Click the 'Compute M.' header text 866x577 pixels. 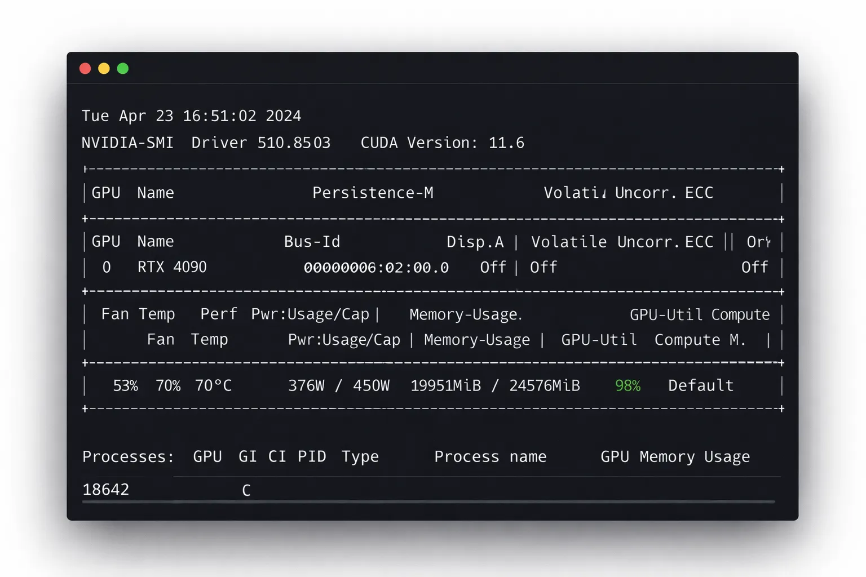click(700, 340)
